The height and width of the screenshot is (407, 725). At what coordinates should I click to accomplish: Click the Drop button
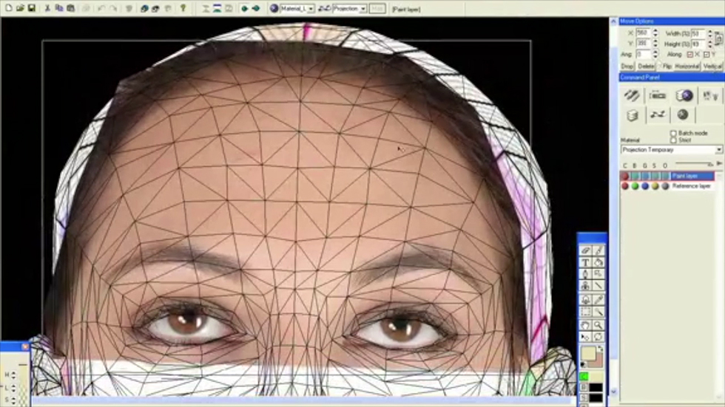click(x=627, y=66)
